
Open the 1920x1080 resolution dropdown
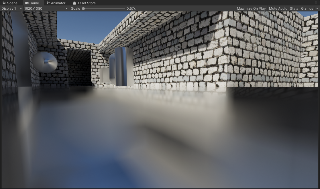pyautogui.click(x=46, y=9)
